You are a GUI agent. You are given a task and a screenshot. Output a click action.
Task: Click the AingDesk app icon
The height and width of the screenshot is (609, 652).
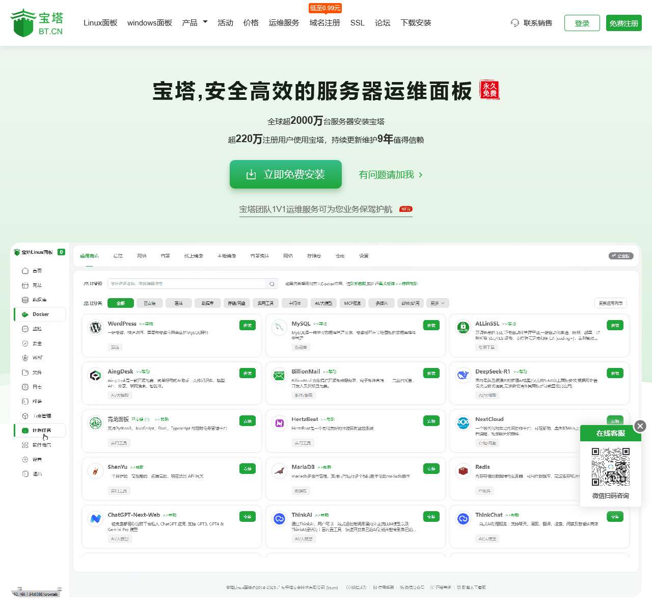coord(96,376)
